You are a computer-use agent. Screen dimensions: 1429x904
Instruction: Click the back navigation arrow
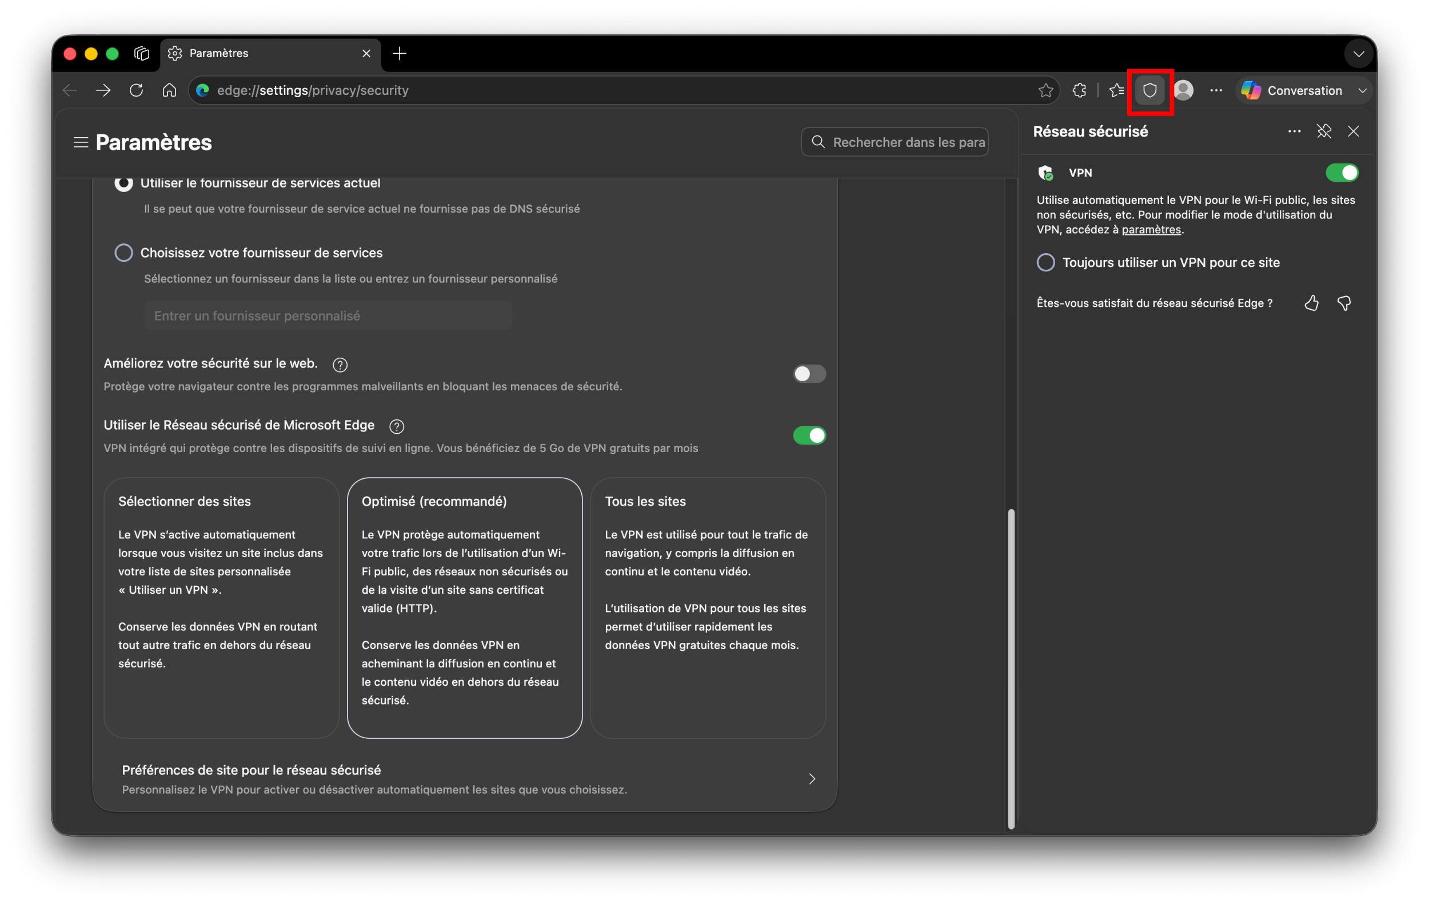coord(70,90)
